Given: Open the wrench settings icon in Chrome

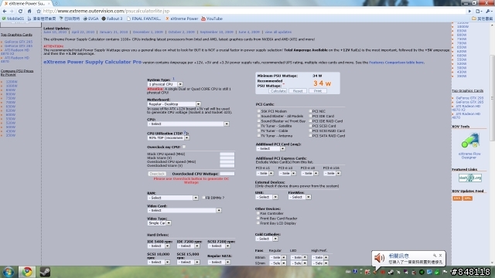Looking at the screenshot, I should pos(489,11).
